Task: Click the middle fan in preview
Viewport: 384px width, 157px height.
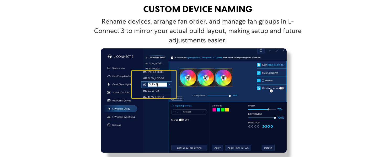Action: (x=206, y=78)
